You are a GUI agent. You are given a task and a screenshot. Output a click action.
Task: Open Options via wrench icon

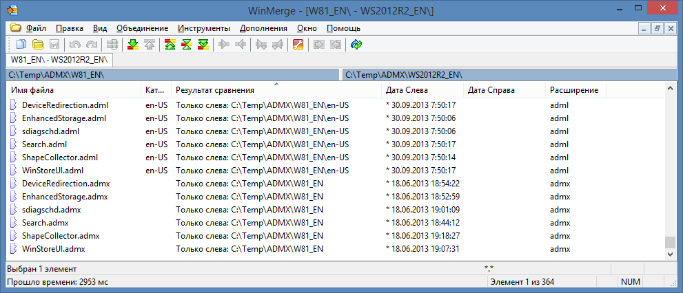[x=298, y=44]
